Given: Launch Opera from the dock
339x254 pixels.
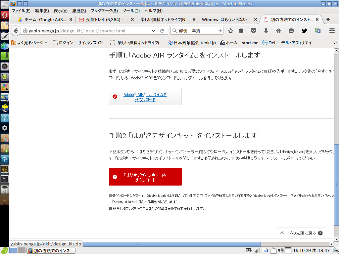Looking at the screenshot, I should [x=5, y=15].
